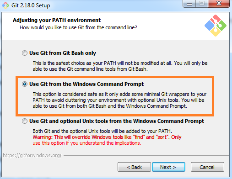Click 'Use Git from Git Bash only' label text
This screenshot has width=232, height=179.
pyautogui.click(x=63, y=53)
